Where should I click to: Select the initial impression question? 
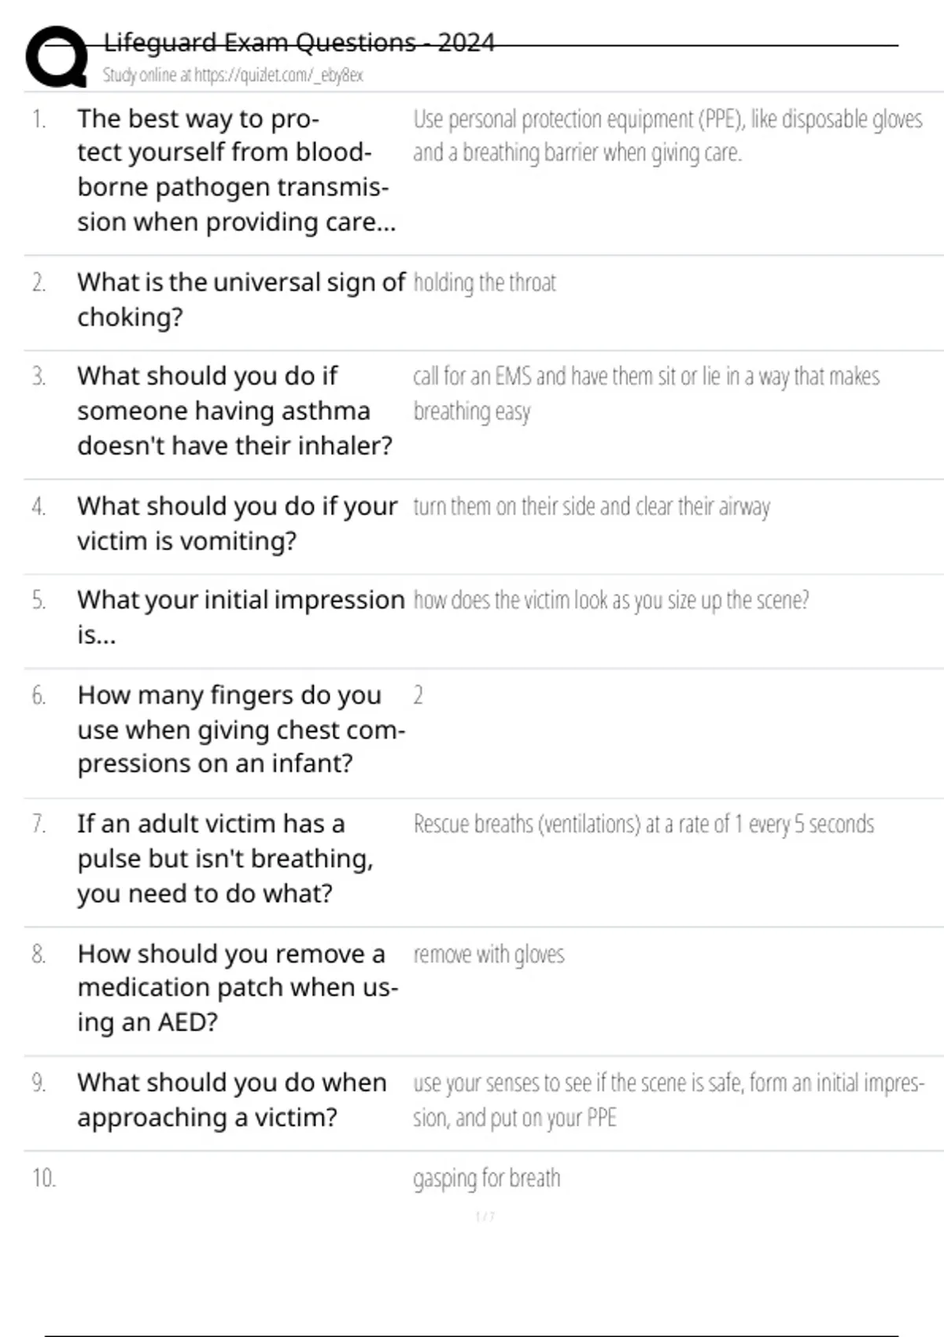241,617
